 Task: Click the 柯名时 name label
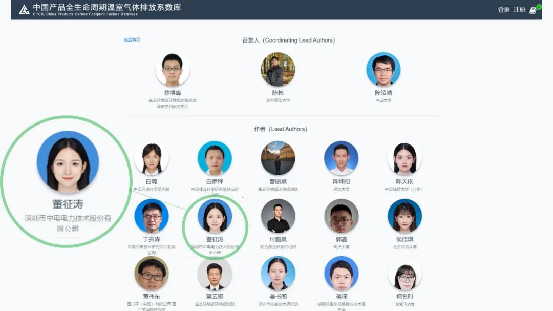pos(405,297)
